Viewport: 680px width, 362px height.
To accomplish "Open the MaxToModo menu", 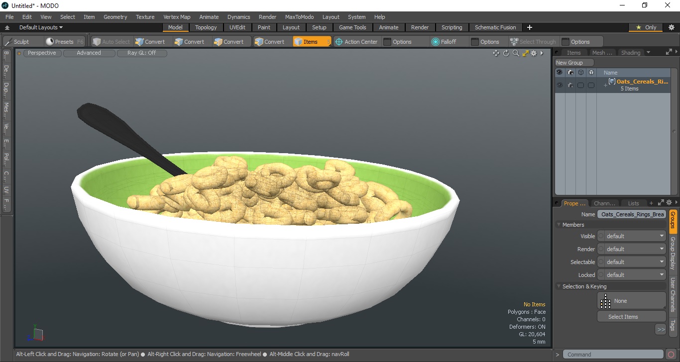I will (x=299, y=17).
